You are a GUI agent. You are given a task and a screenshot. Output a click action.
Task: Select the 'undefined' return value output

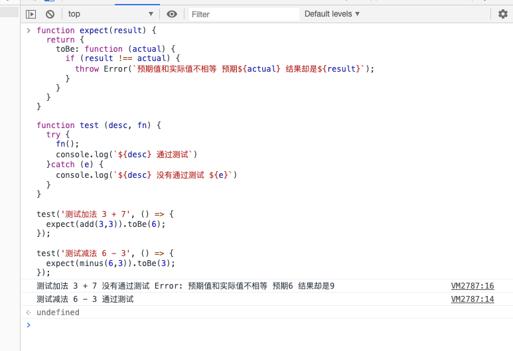[x=58, y=313]
